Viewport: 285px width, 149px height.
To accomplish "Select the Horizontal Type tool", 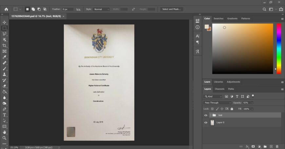I will click(4, 115).
